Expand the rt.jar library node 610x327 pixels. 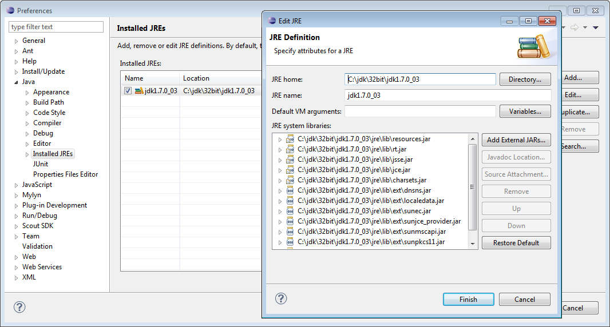tap(280, 150)
